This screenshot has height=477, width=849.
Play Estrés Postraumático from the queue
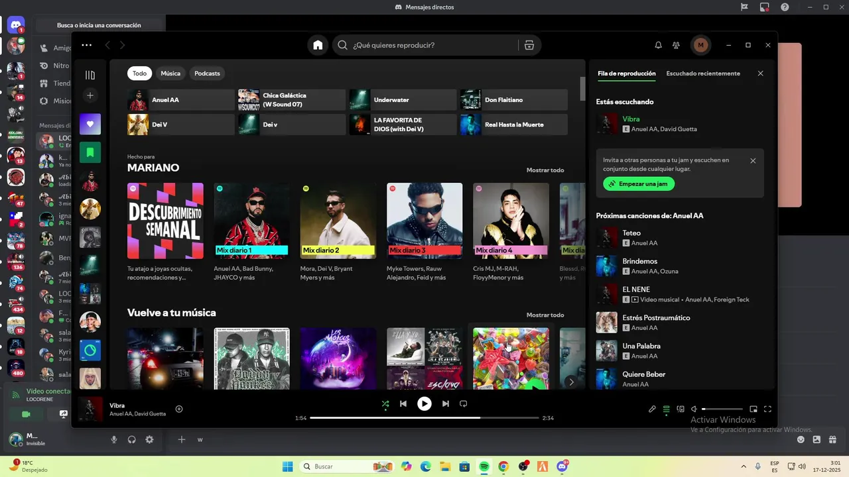coord(679,323)
